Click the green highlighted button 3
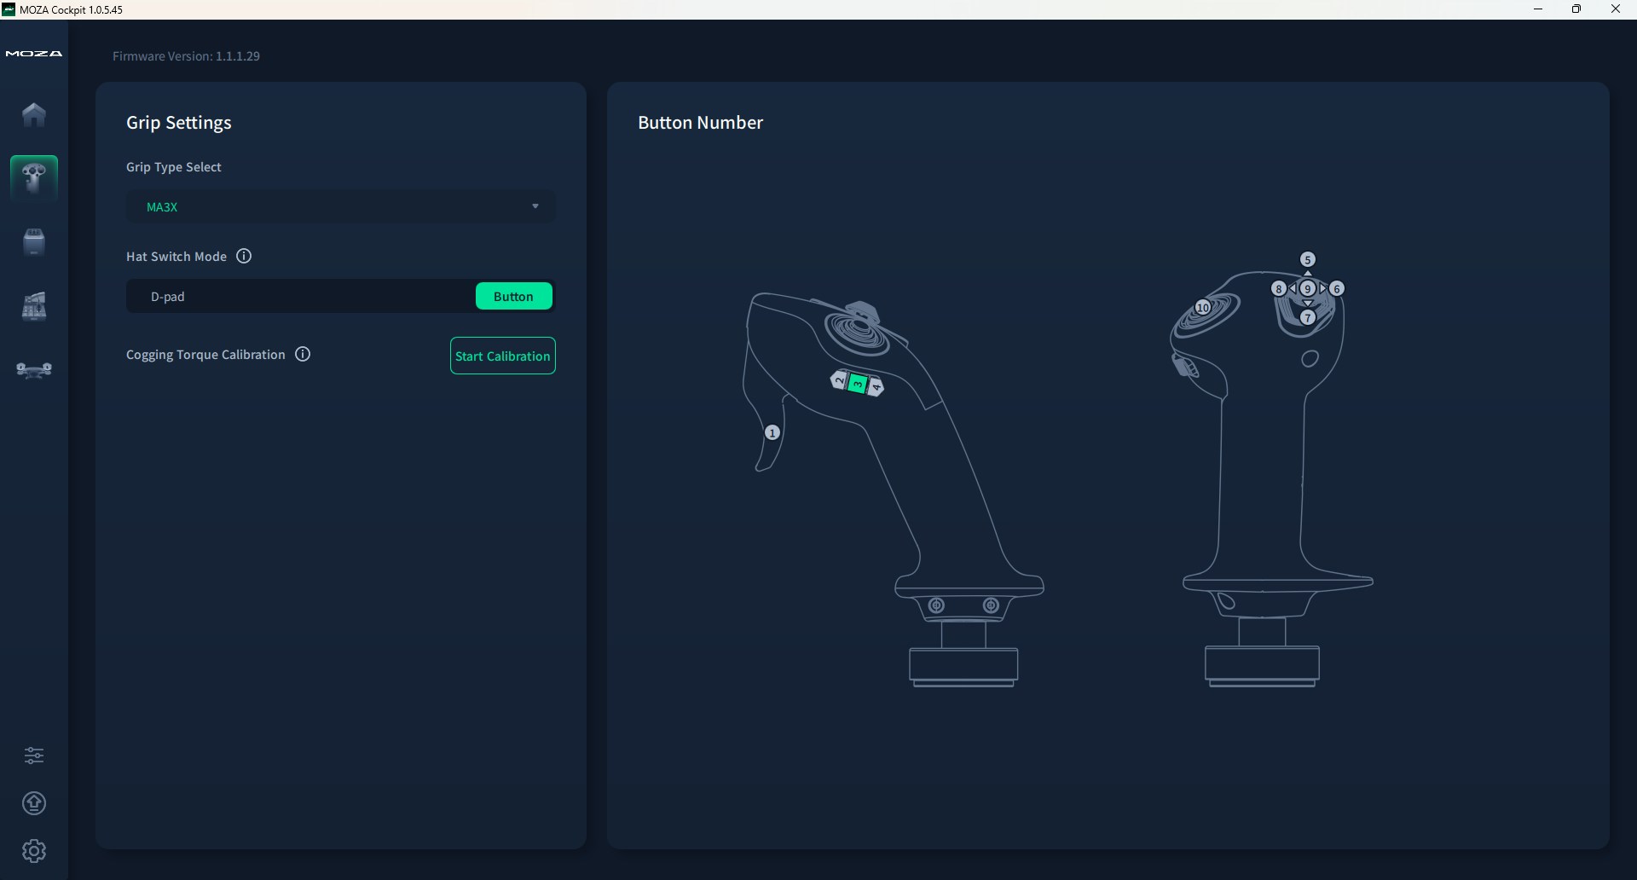This screenshot has height=880, width=1637. tap(858, 385)
